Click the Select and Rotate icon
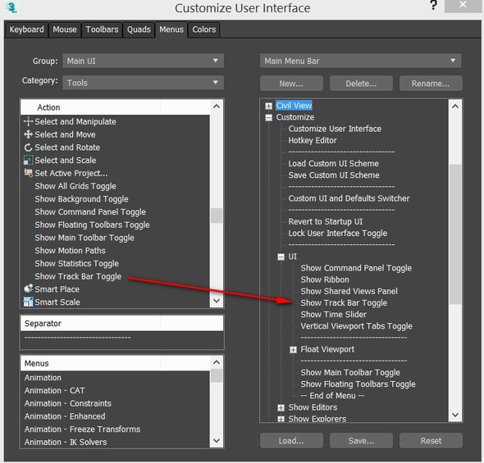The height and width of the screenshot is (463, 484). [28, 148]
